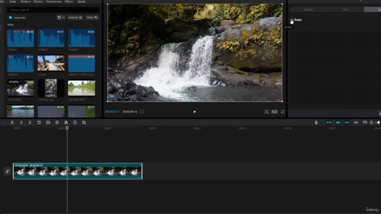Enter fullscreen preview via expand icon
Image resolution: width=381 pixels, height=214 pixels.
tap(283, 112)
